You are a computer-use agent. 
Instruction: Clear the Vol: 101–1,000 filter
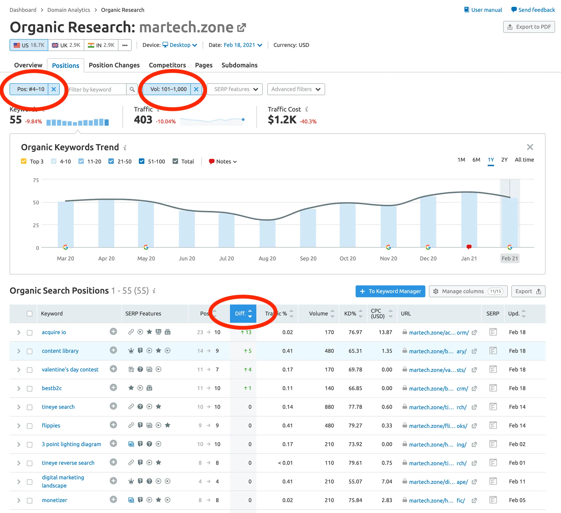(196, 89)
